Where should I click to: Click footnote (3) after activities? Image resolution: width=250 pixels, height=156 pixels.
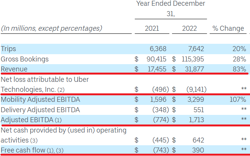[34, 141]
